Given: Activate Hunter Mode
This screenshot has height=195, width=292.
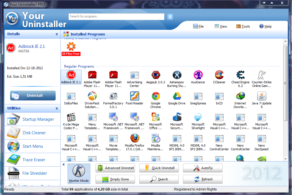Looking at the screenshot, I should tap(79, 174).
